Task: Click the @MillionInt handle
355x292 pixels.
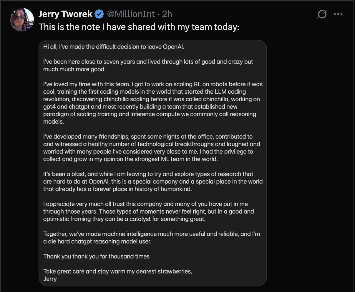Action: coord(131,14)
